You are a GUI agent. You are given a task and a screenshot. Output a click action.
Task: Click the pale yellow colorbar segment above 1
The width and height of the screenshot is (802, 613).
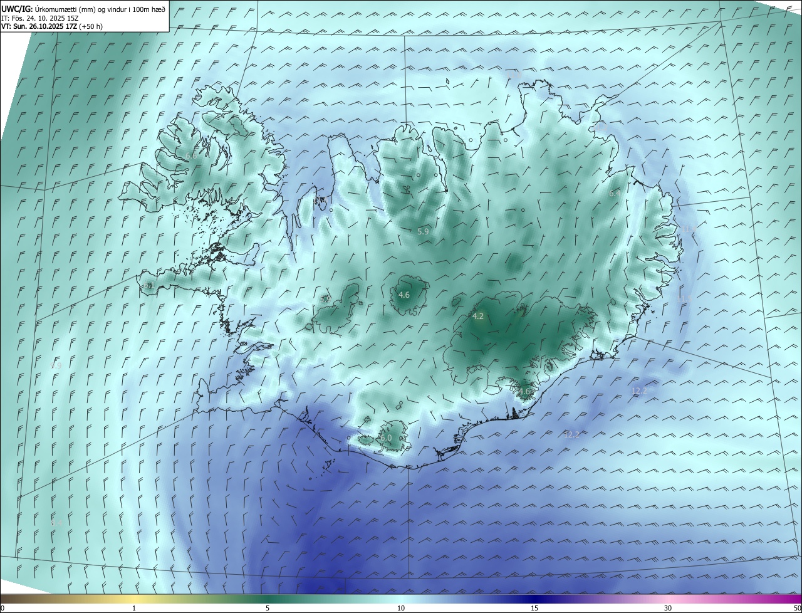[134, 599]
